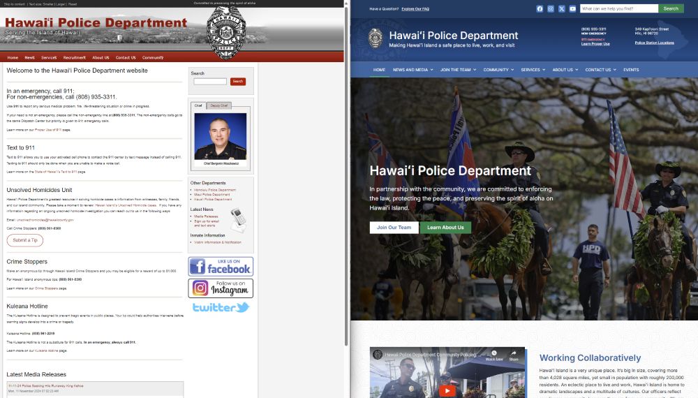698x398 pixels.
Task: Open the YouTube icon in the top bar
Action: point(572,9)
